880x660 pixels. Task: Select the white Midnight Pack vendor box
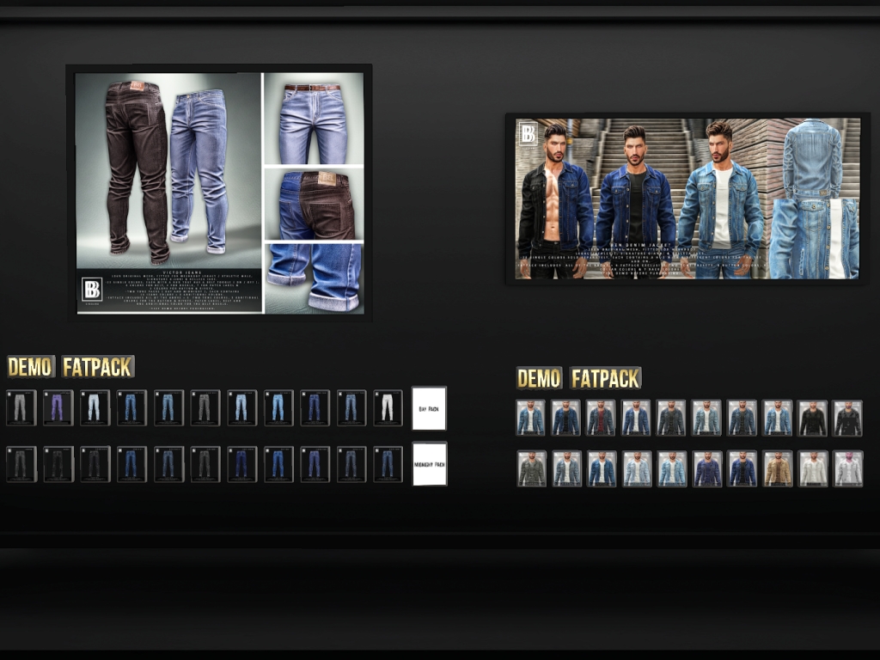[429, 464]
